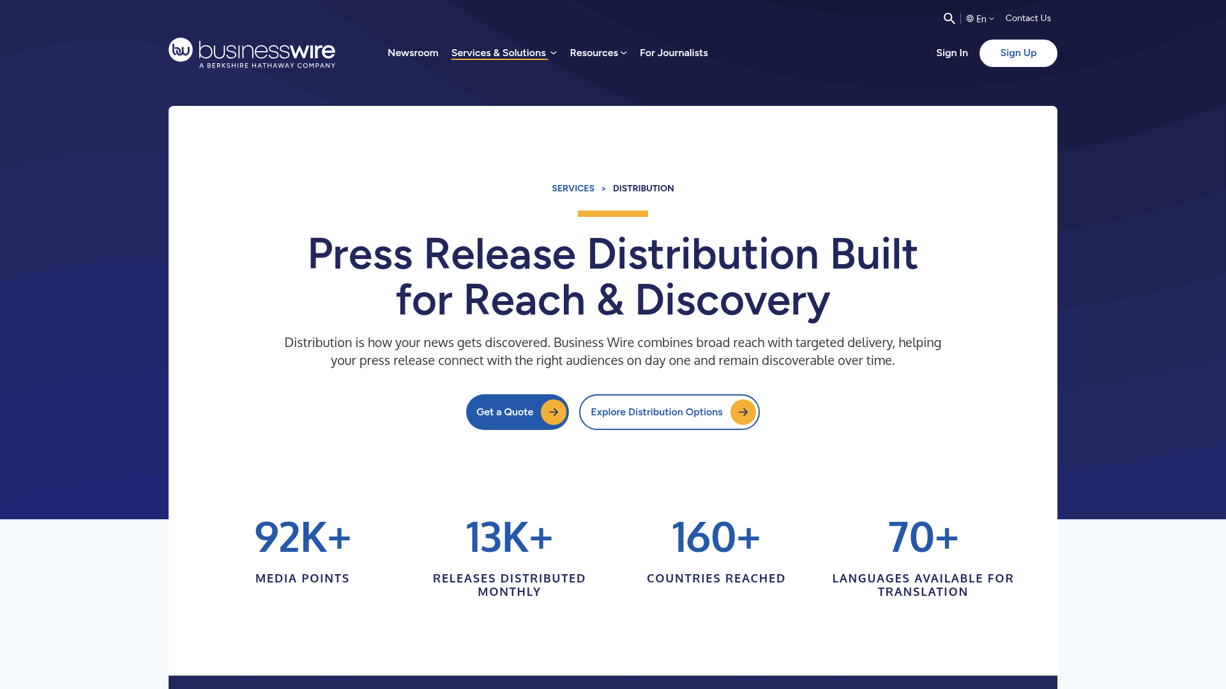This screenshot has width=1226, height=689.
Task: Follow the SERVICES breadcrumb link
Action: [573, 188]
